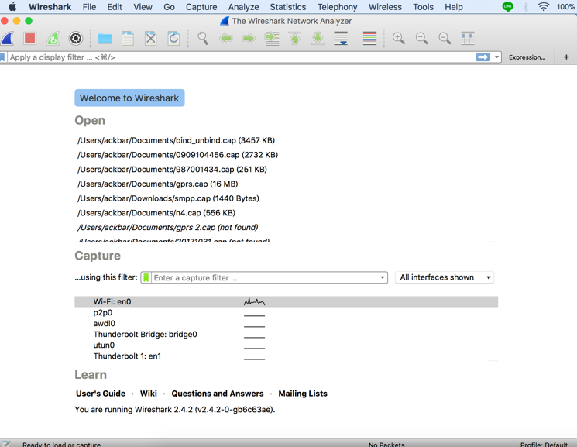Viewport: 577px width, 447px height.
Task: Click the Welcome to Wireshark banner
Action: tap(129, 98)
